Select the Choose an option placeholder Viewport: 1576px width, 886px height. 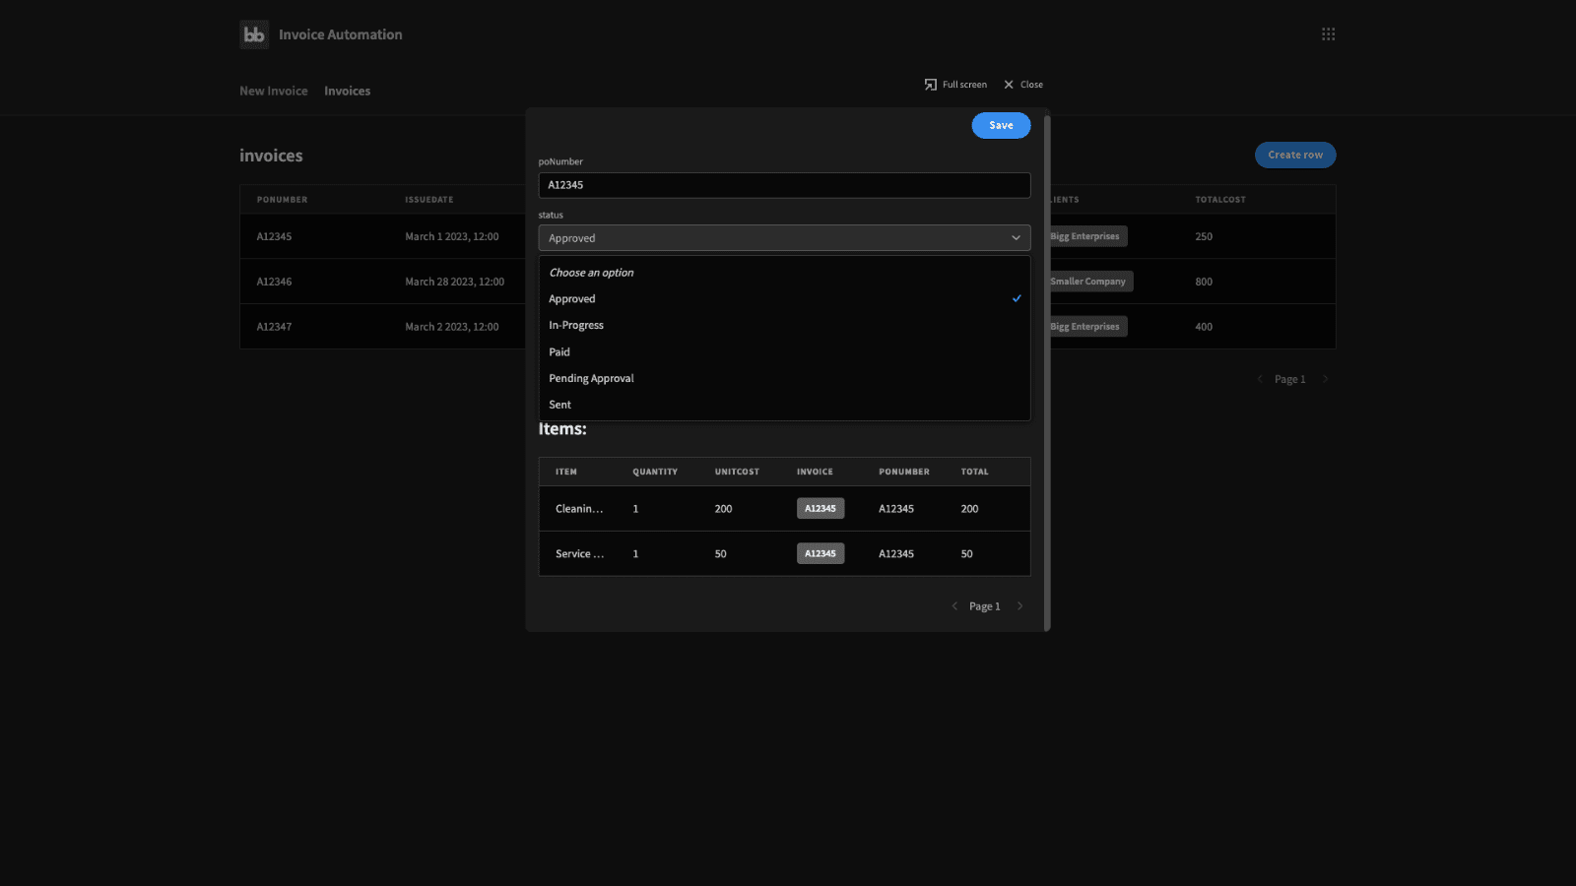click(x=784, y=273)
